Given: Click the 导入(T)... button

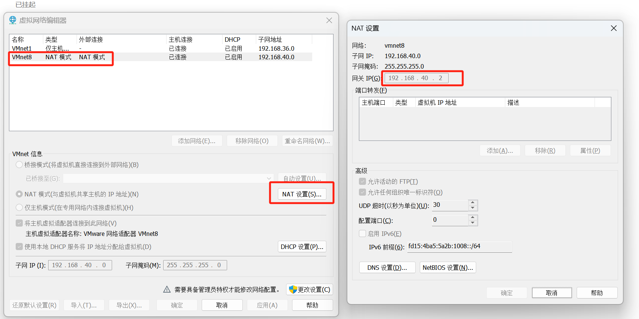Looking at the screenshot, I should tap(84, 305).
